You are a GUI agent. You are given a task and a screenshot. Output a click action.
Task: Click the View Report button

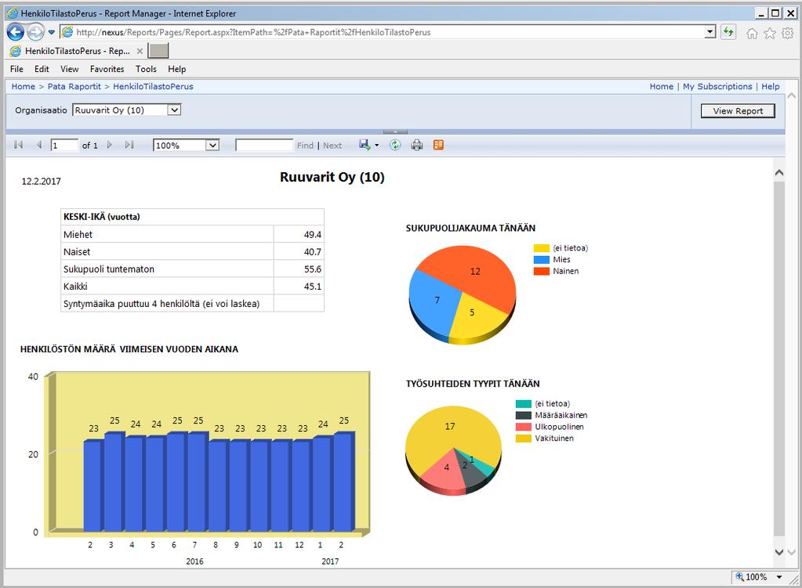pos(738,111)
